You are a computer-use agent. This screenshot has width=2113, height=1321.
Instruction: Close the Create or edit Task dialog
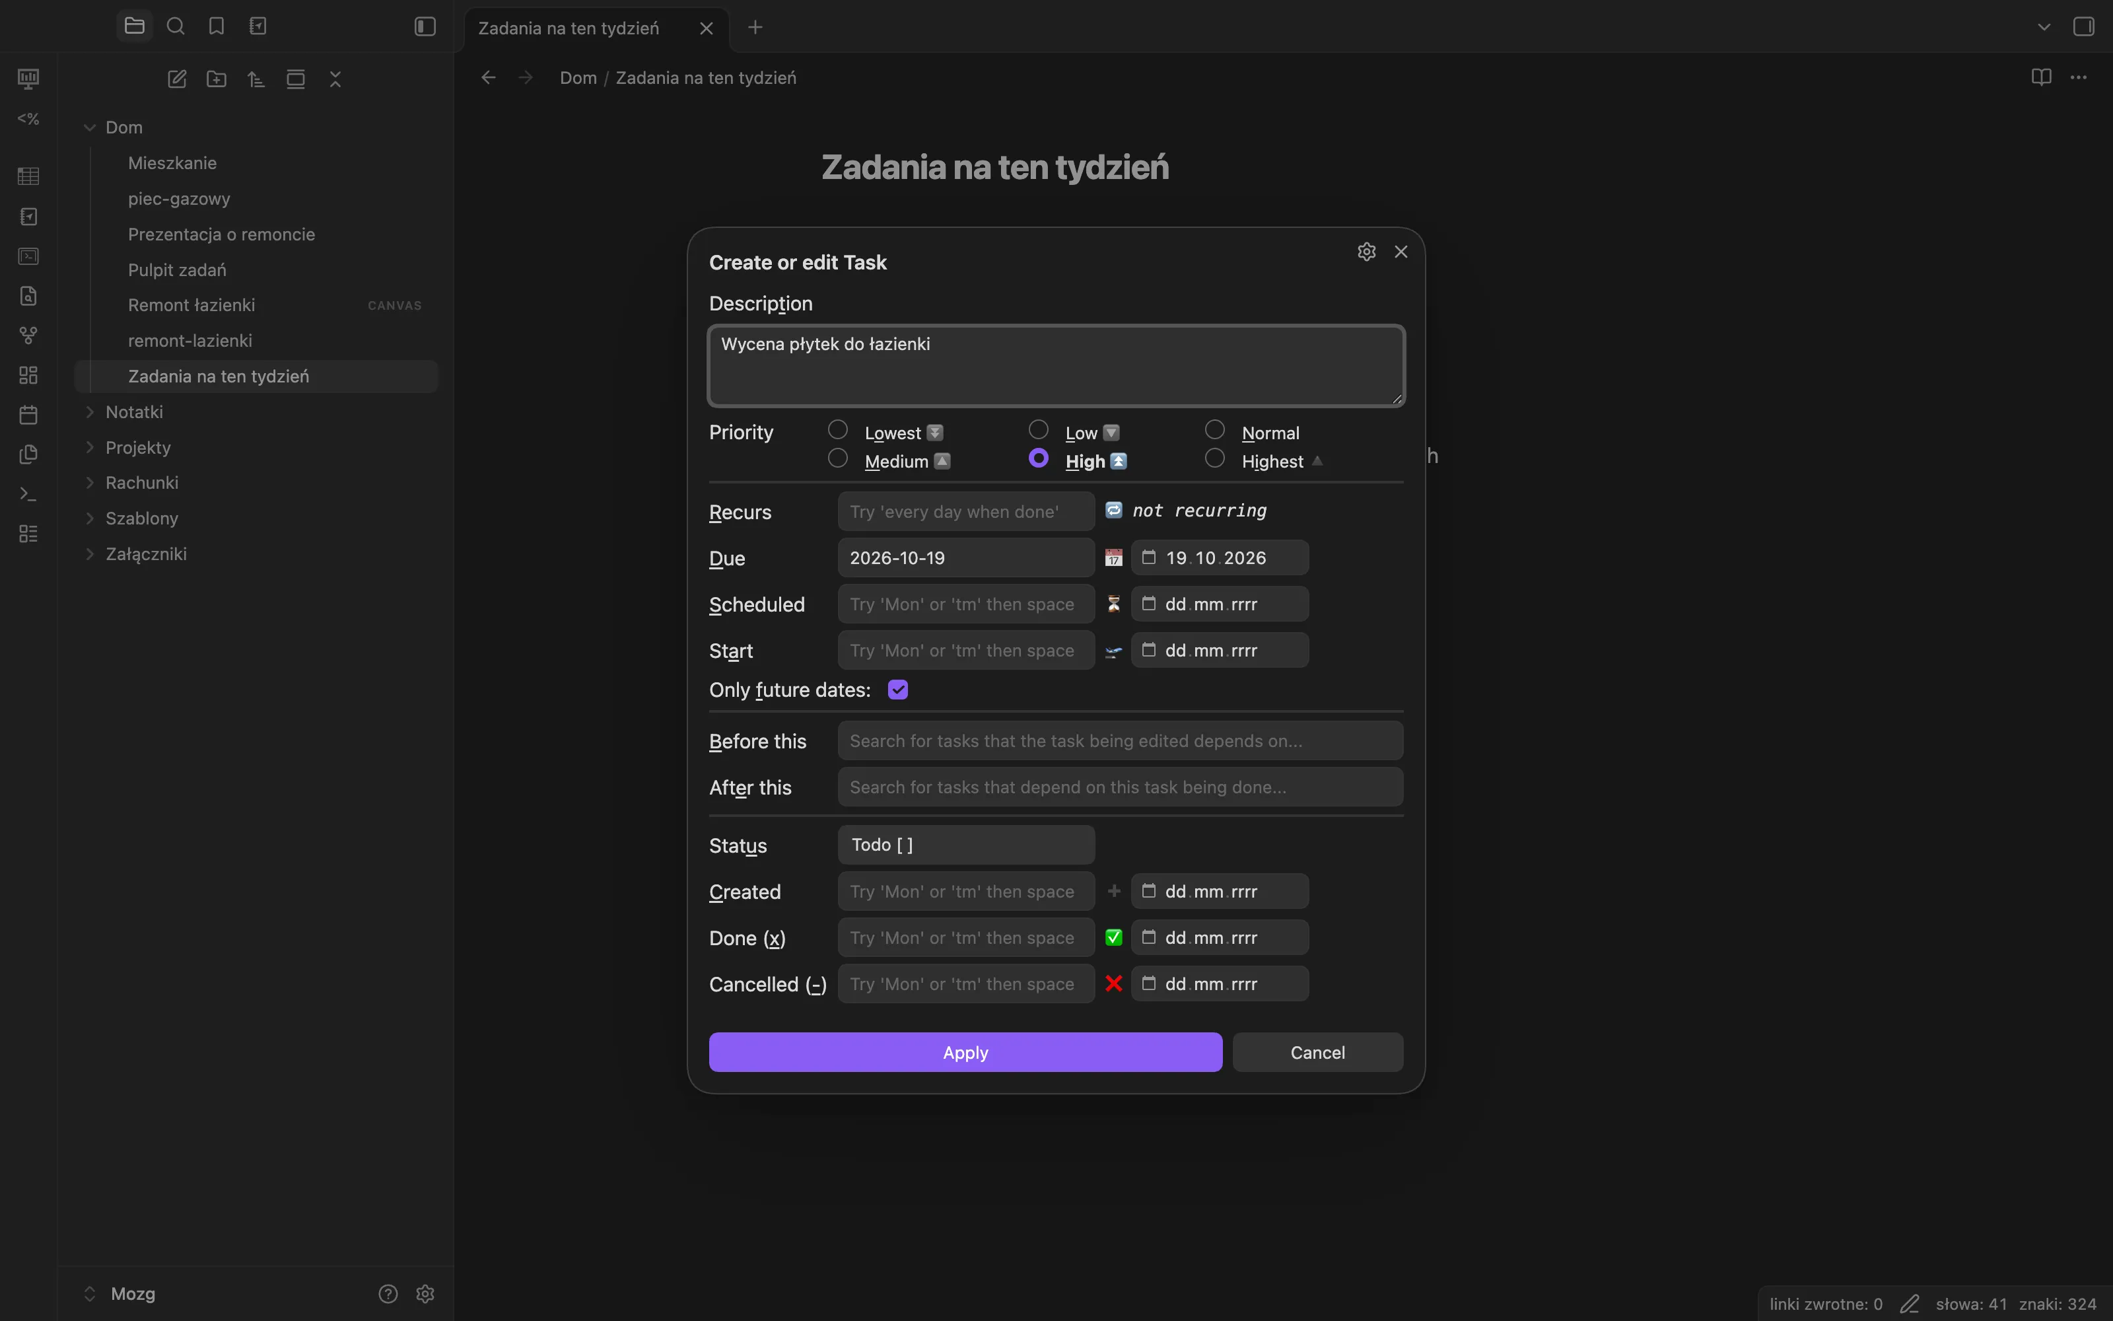(1401, 252)
